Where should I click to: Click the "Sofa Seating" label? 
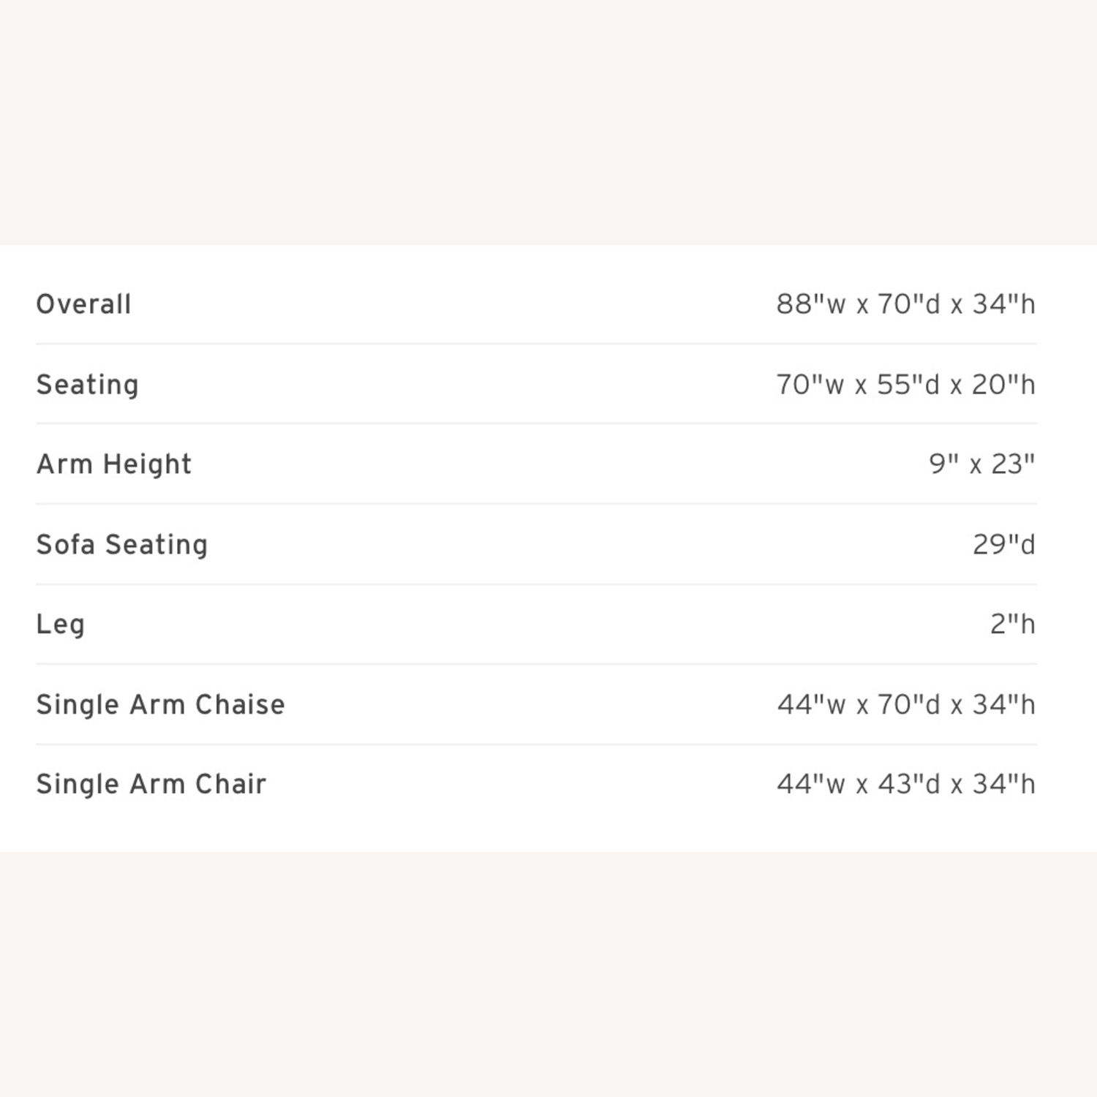click(x=122, y=545)
